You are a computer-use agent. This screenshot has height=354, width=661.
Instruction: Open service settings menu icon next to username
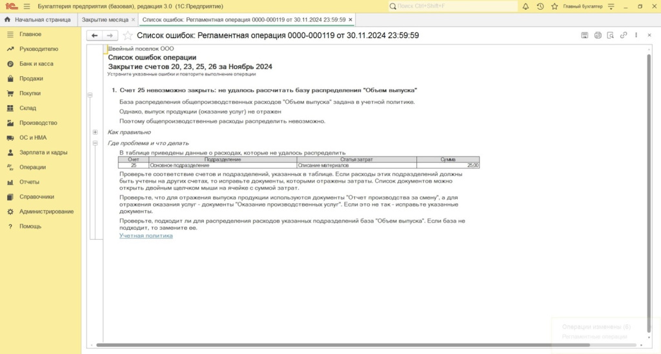(611, 6)
